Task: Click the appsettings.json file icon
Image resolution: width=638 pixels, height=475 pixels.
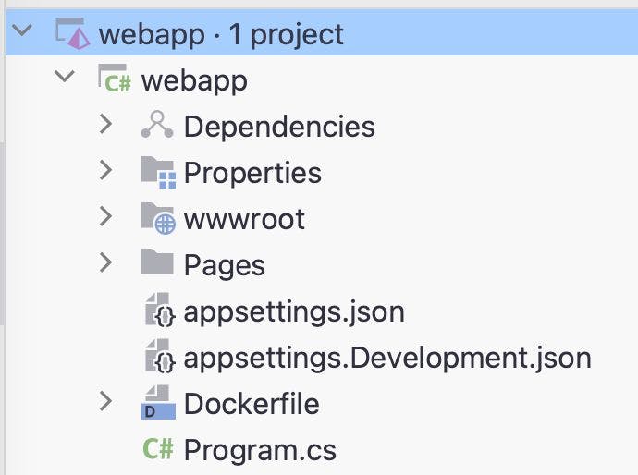Action: coord(159,311)
